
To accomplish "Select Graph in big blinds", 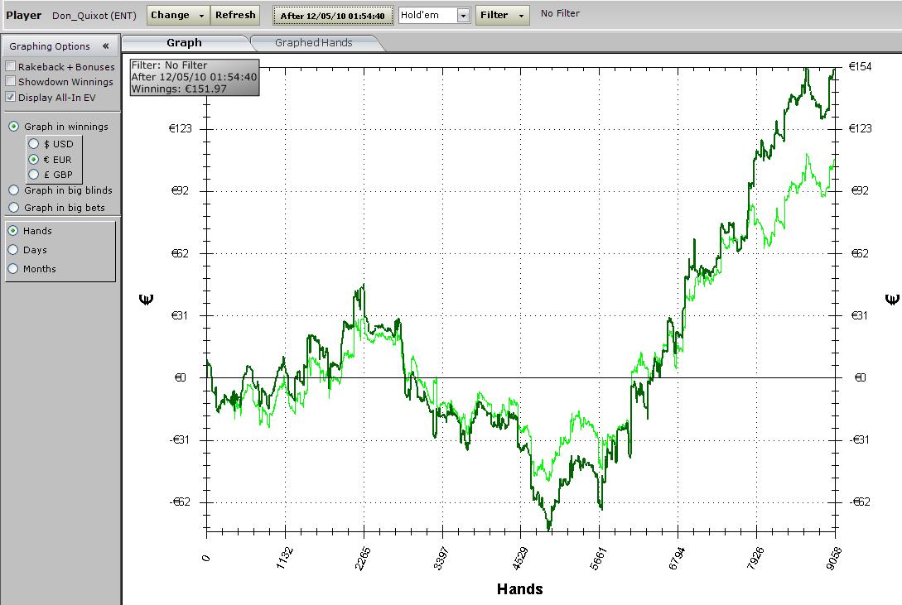I will tap(14, 190).
